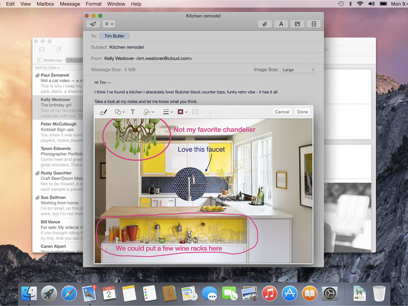Image resolution: width=408 pixels, height=306 pixels.
Task: Open Calendar from the Dock
Action: [110, 294]
